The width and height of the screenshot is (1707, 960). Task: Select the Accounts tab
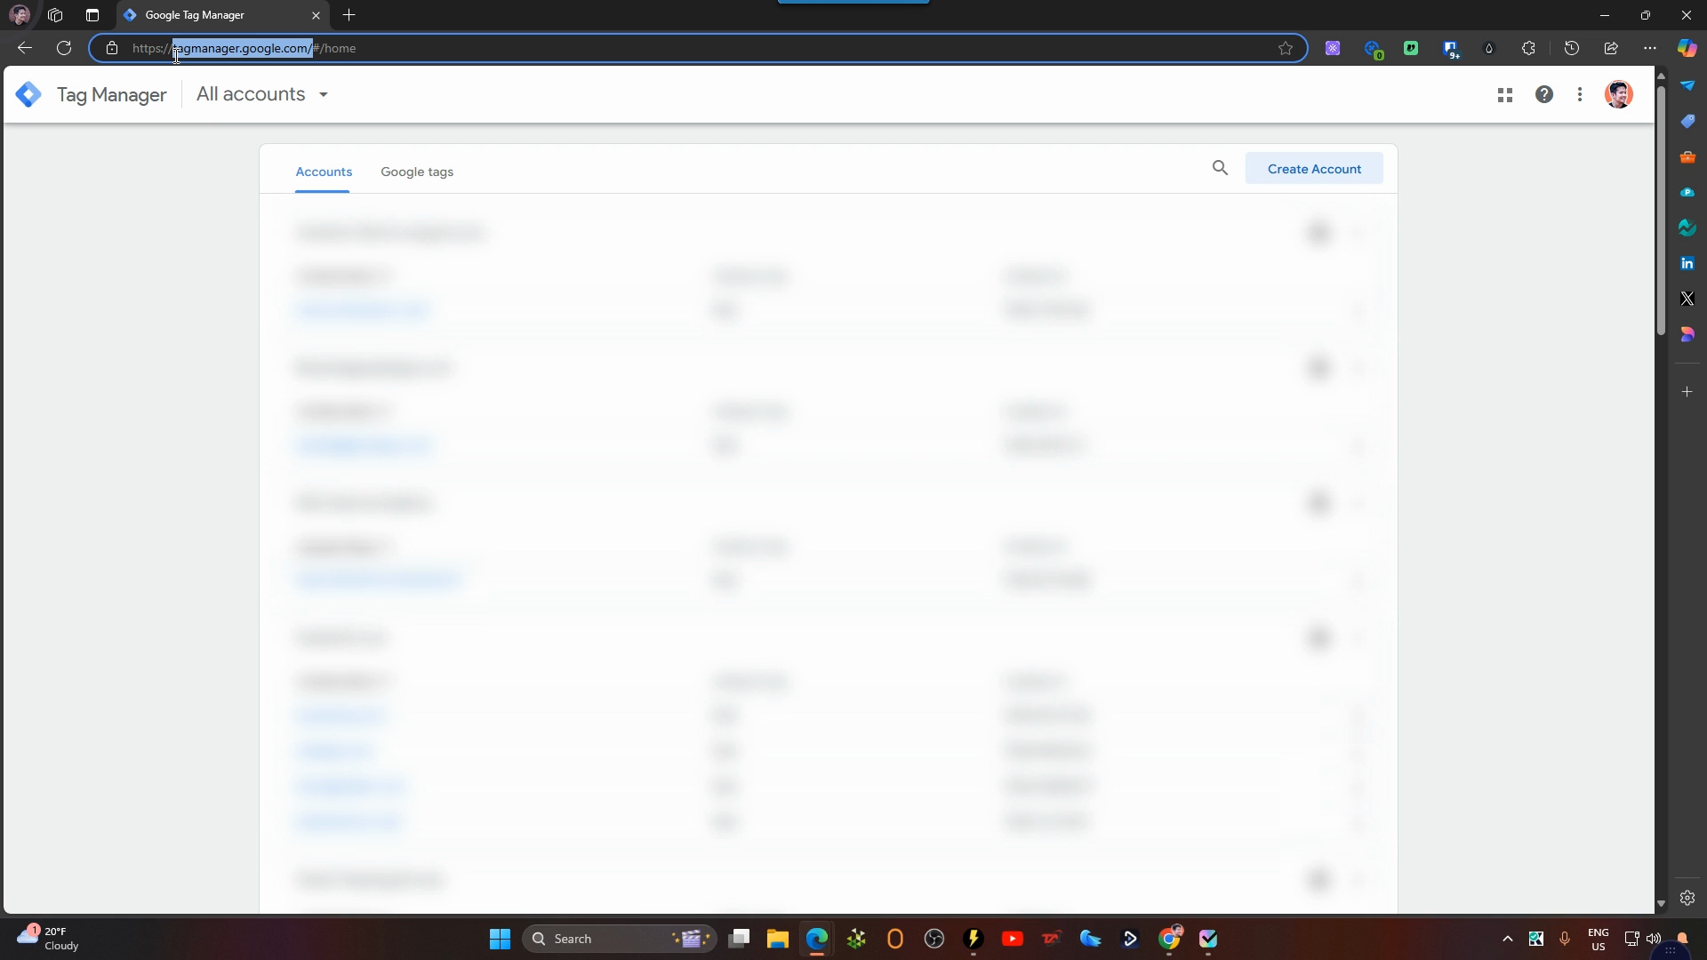pyautogui.click(x=324, y=172)
